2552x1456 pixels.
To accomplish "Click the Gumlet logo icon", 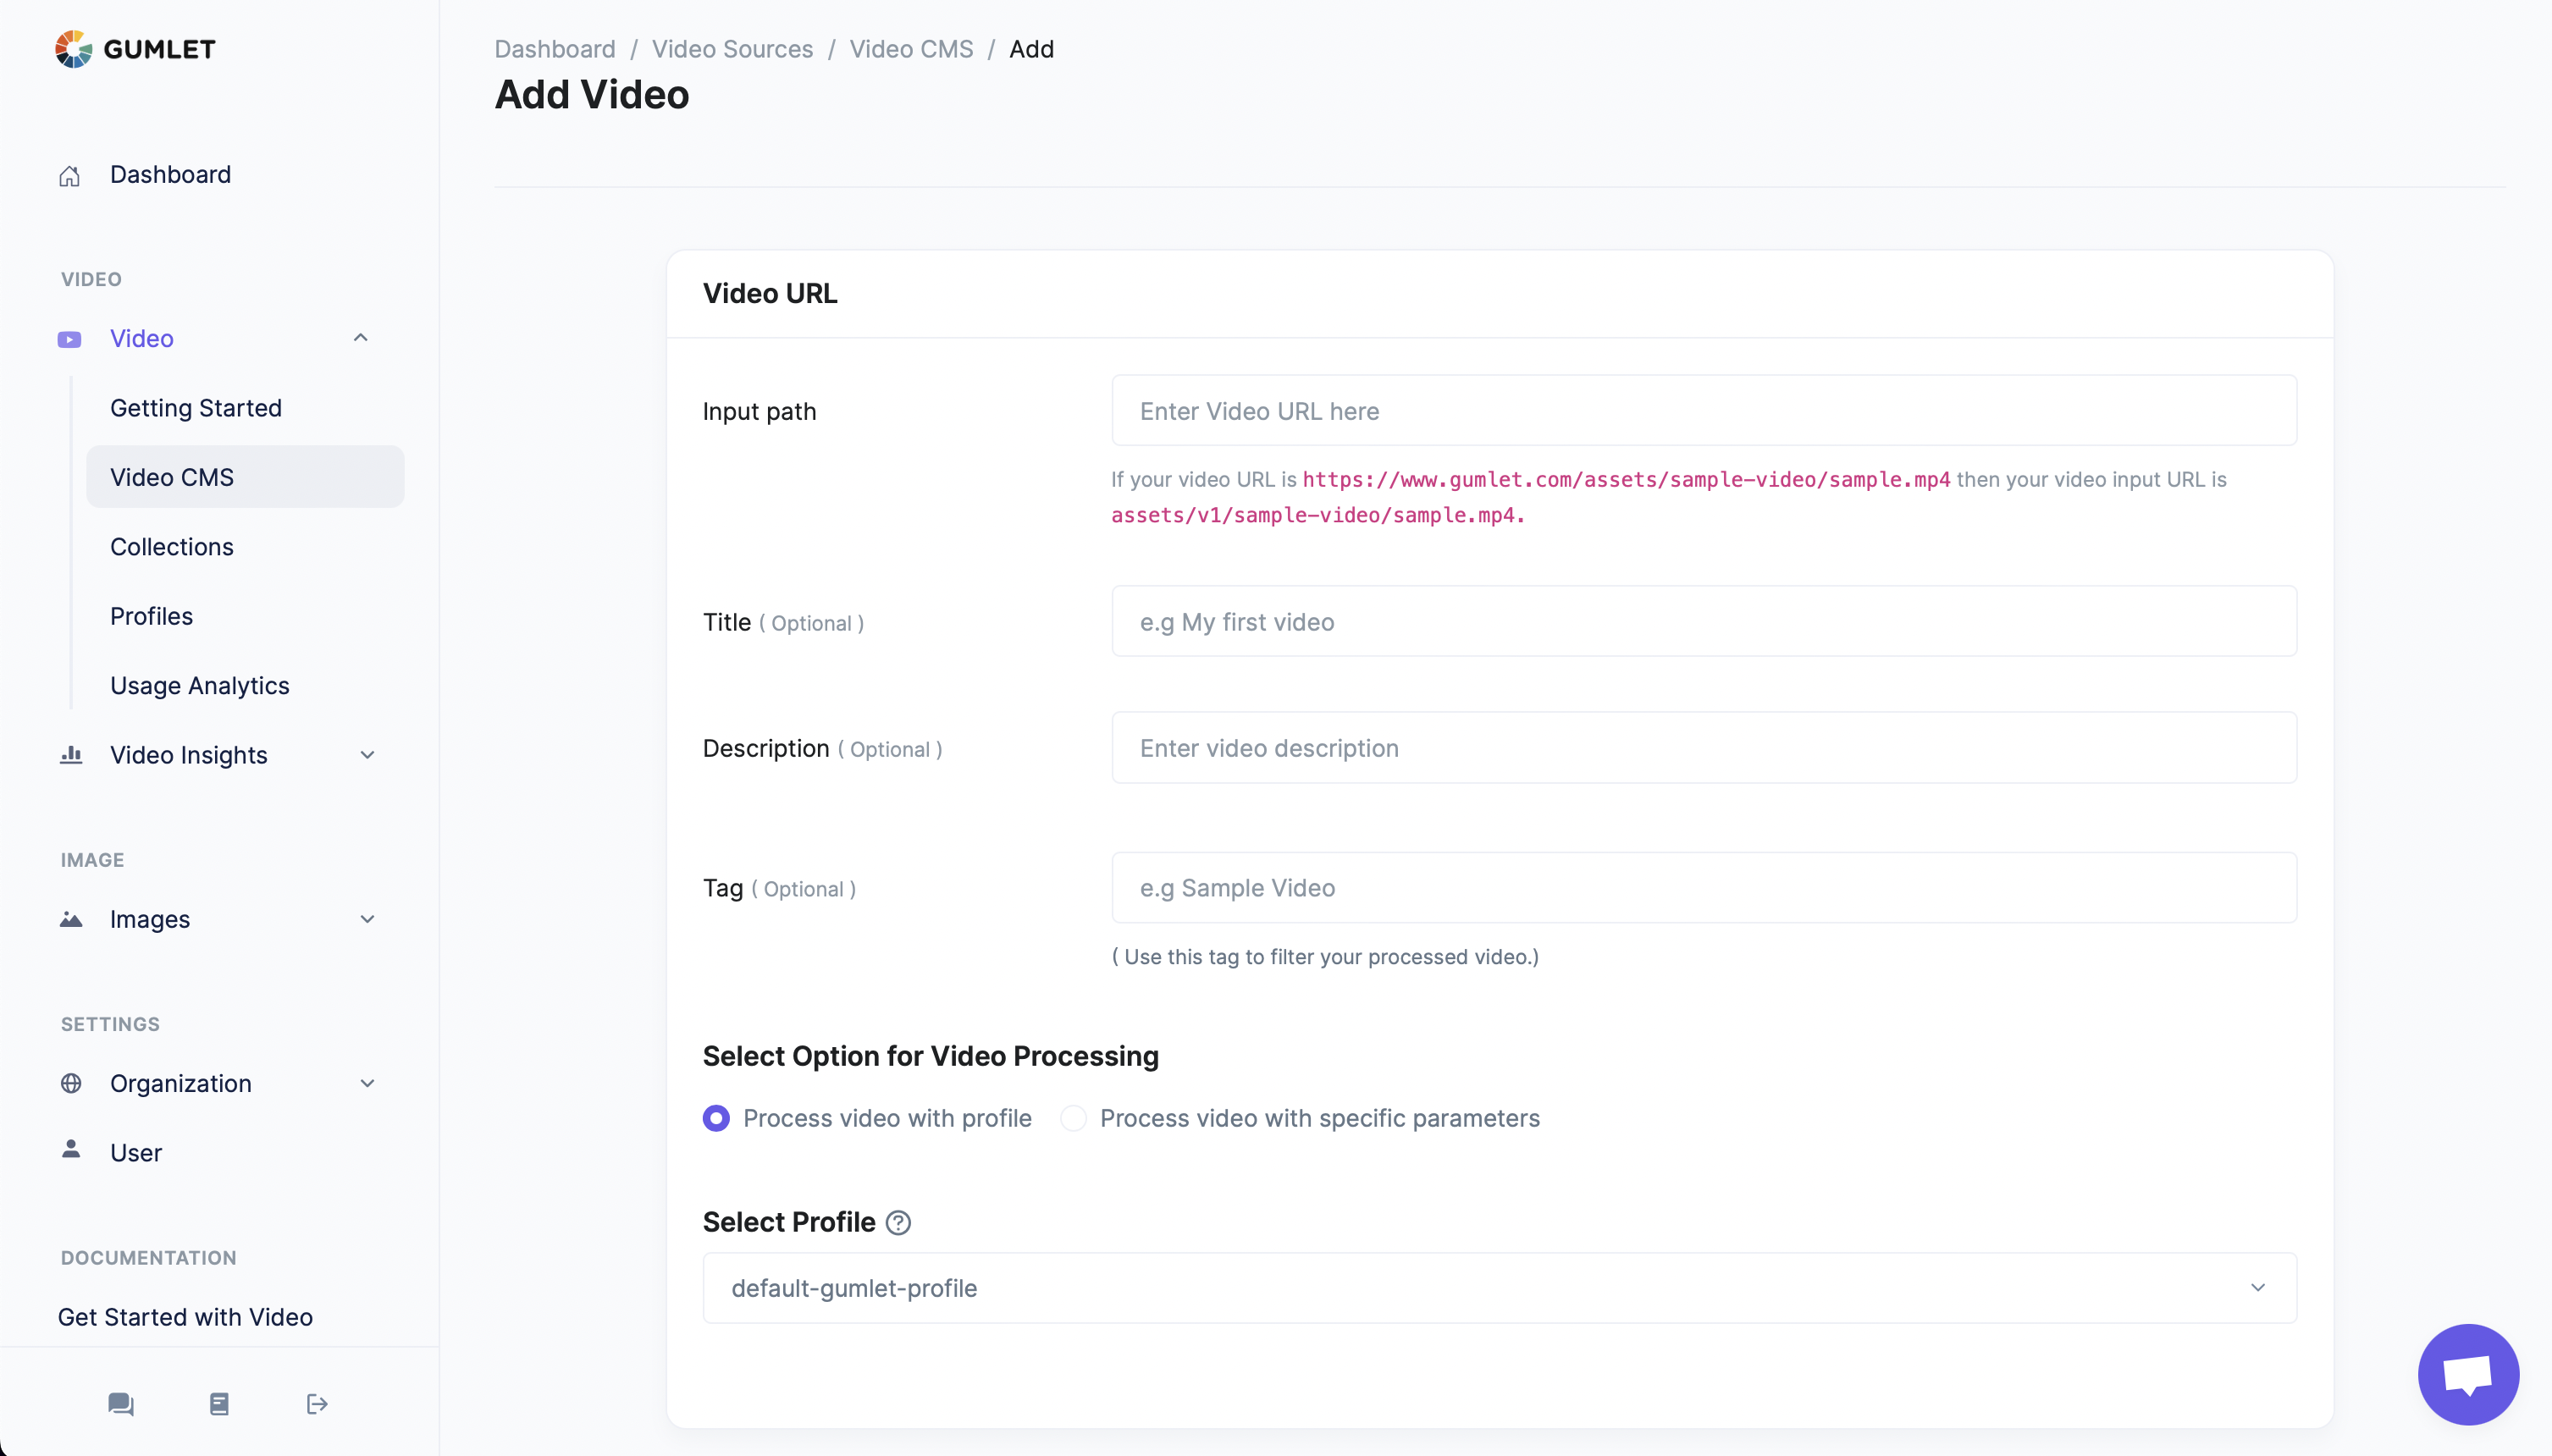I will 74,49.
